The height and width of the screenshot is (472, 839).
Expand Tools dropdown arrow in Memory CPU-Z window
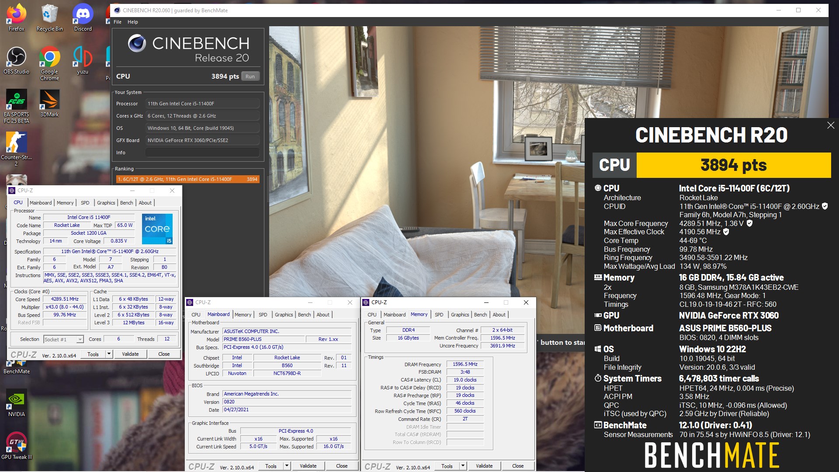(463, 466)
